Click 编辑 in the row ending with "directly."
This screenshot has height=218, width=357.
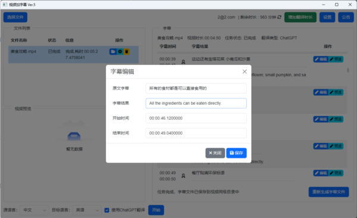coord(321,146)
